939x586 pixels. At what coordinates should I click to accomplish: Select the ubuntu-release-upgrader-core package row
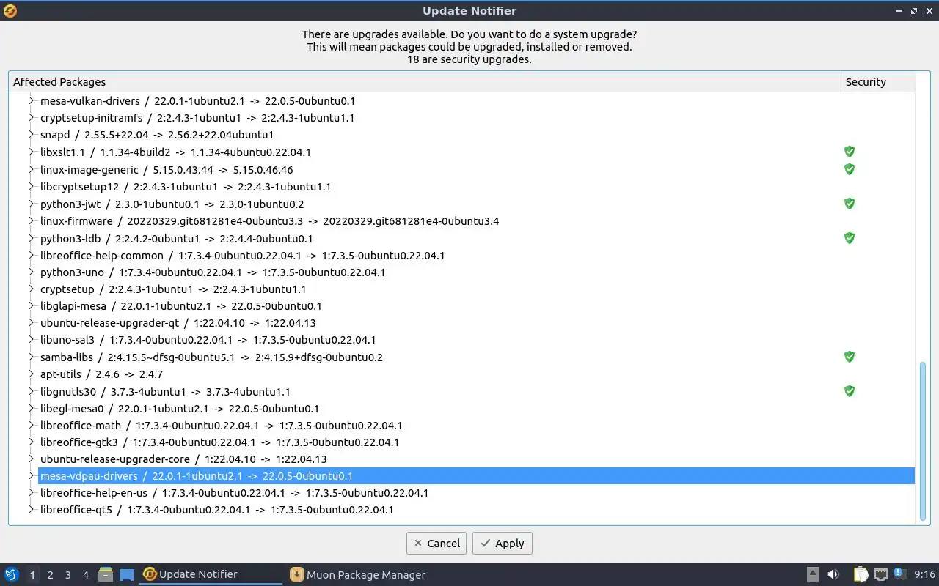point(476,459)
